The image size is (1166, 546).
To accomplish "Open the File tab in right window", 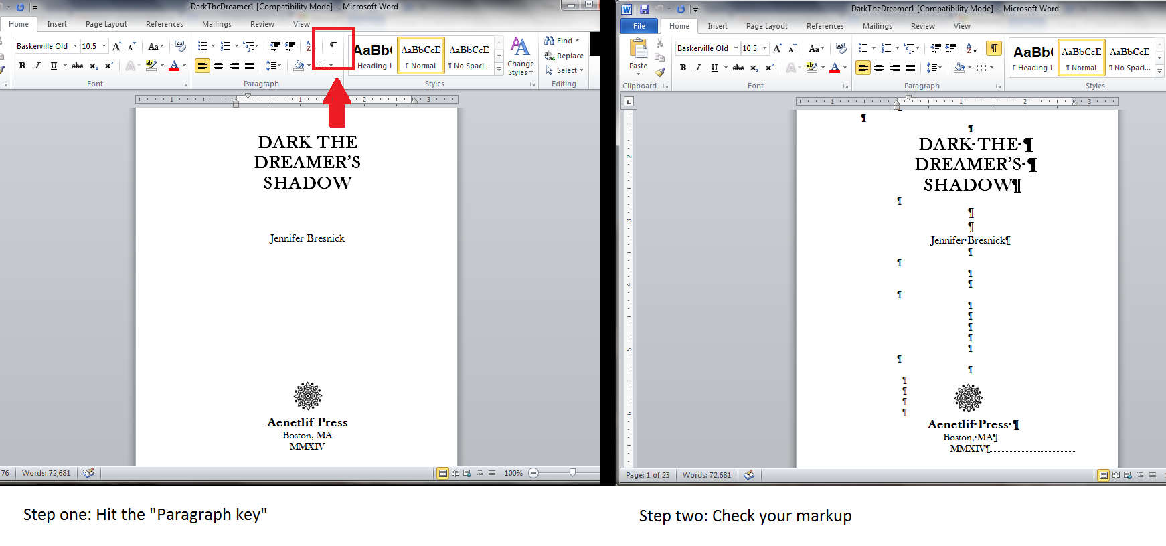I will click(639, 26).
